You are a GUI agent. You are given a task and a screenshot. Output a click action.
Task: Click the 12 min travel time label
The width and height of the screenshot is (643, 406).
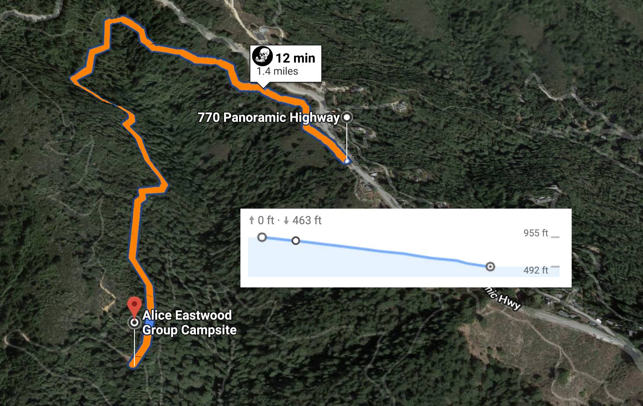point(296,58)
